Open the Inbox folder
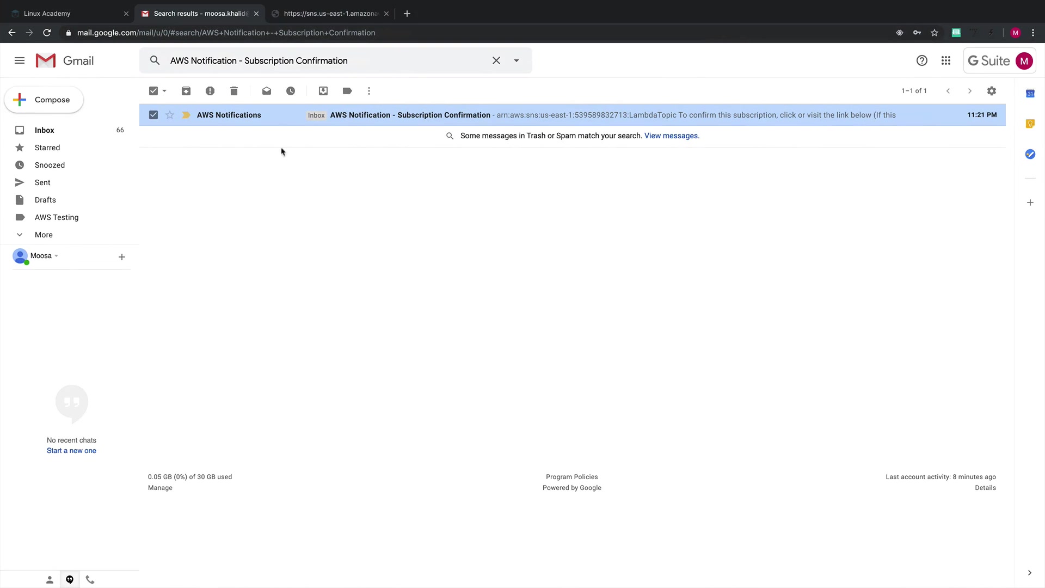 tap(45, 130)
